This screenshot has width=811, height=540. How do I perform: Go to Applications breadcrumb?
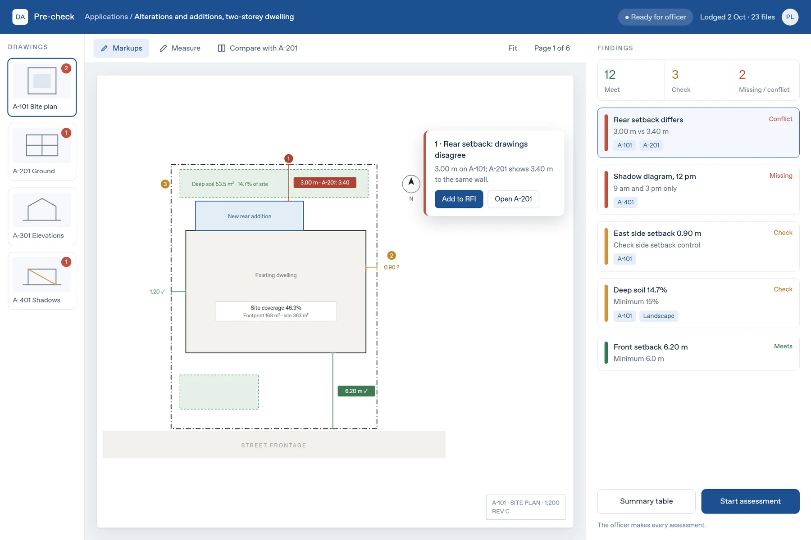coord(106,17)
